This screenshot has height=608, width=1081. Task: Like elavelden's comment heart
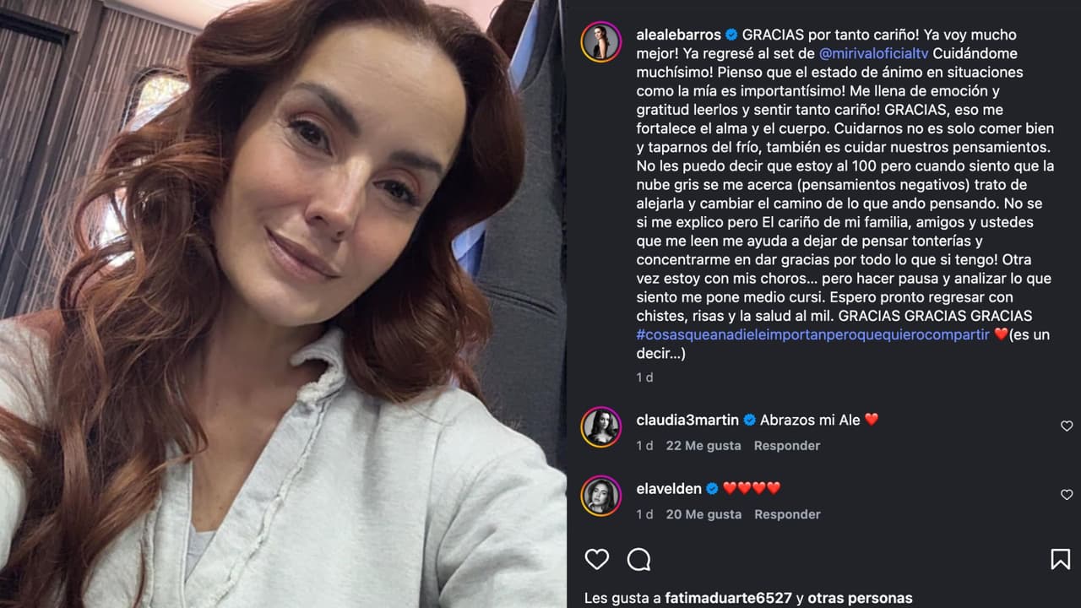click(1067, 495)
